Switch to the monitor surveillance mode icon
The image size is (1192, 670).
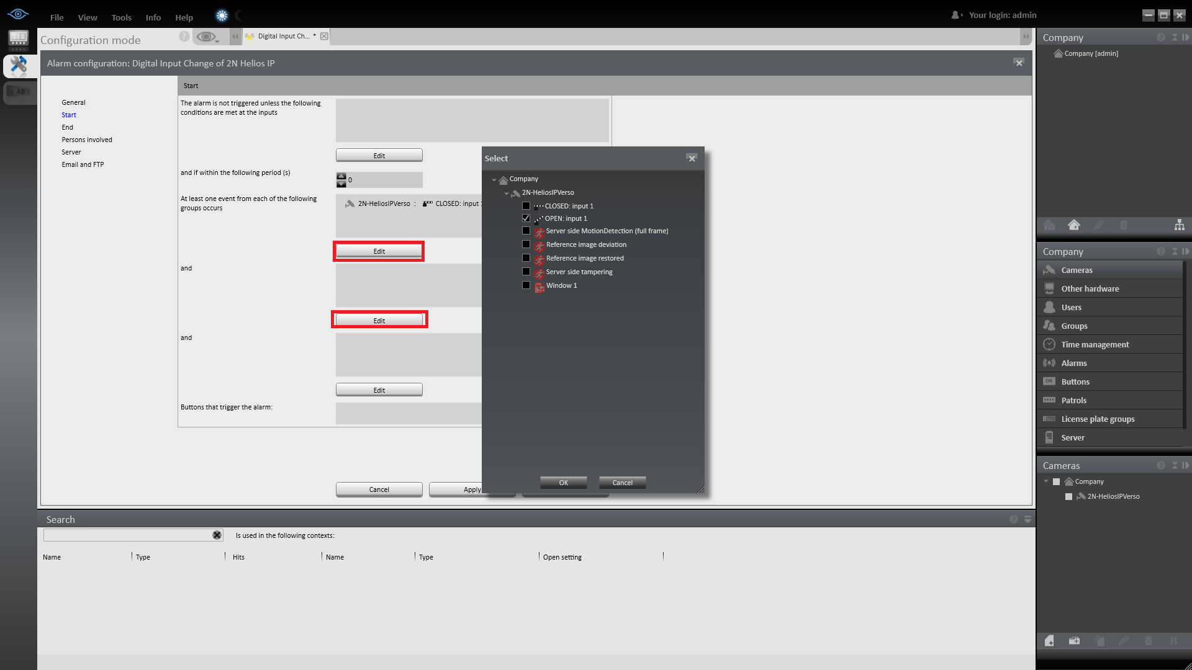tap(18, 40)
